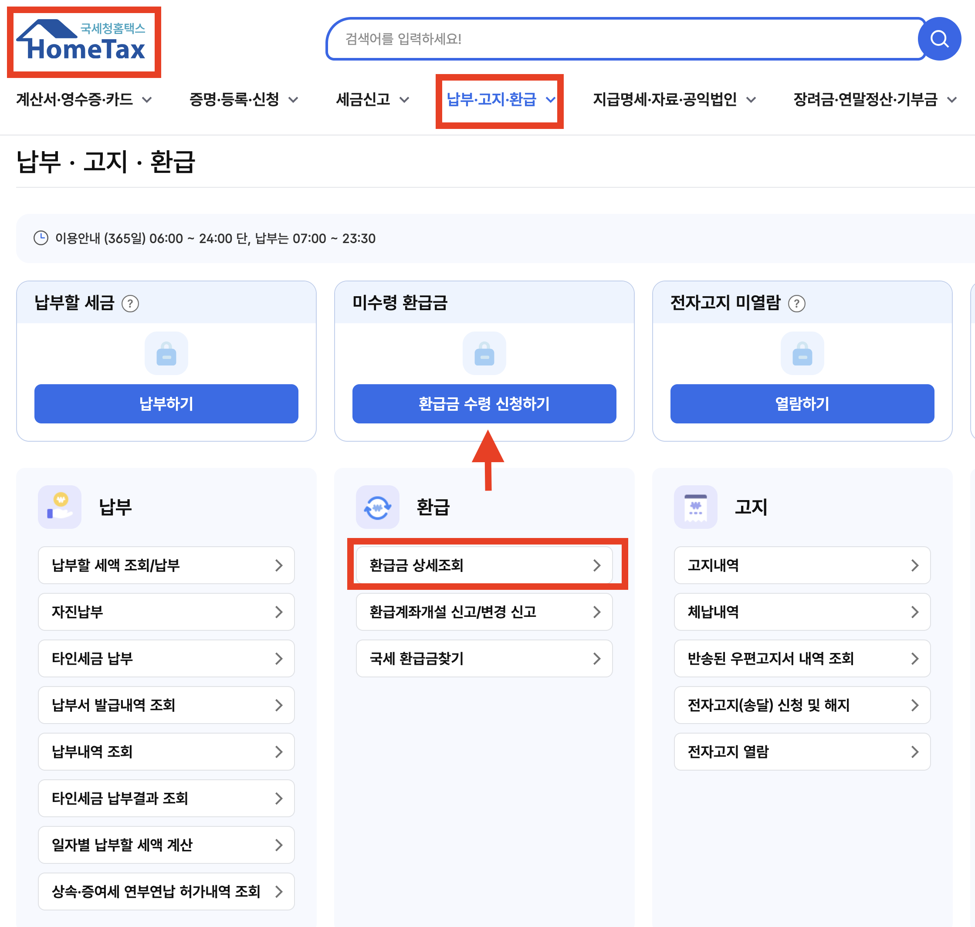Click the HomeTax logo
Viewport: 975px width, 927px height.
point(83,42)
